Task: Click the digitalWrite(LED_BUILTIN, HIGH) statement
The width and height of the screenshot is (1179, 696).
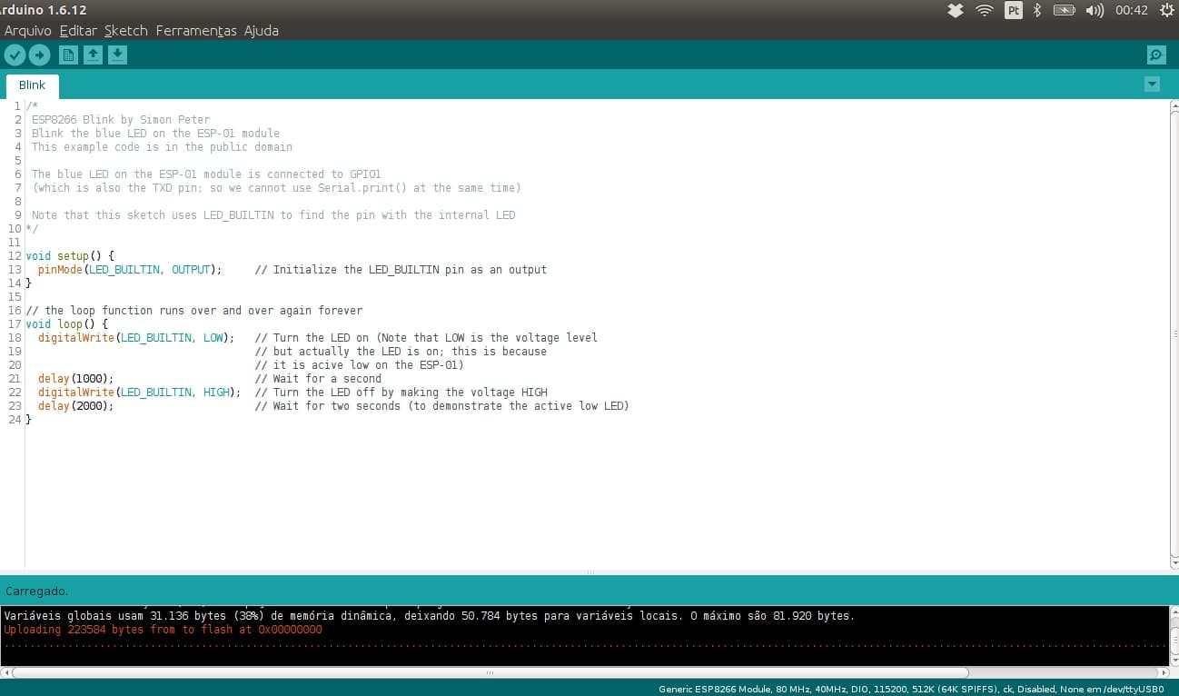Action: coord(140,393)
